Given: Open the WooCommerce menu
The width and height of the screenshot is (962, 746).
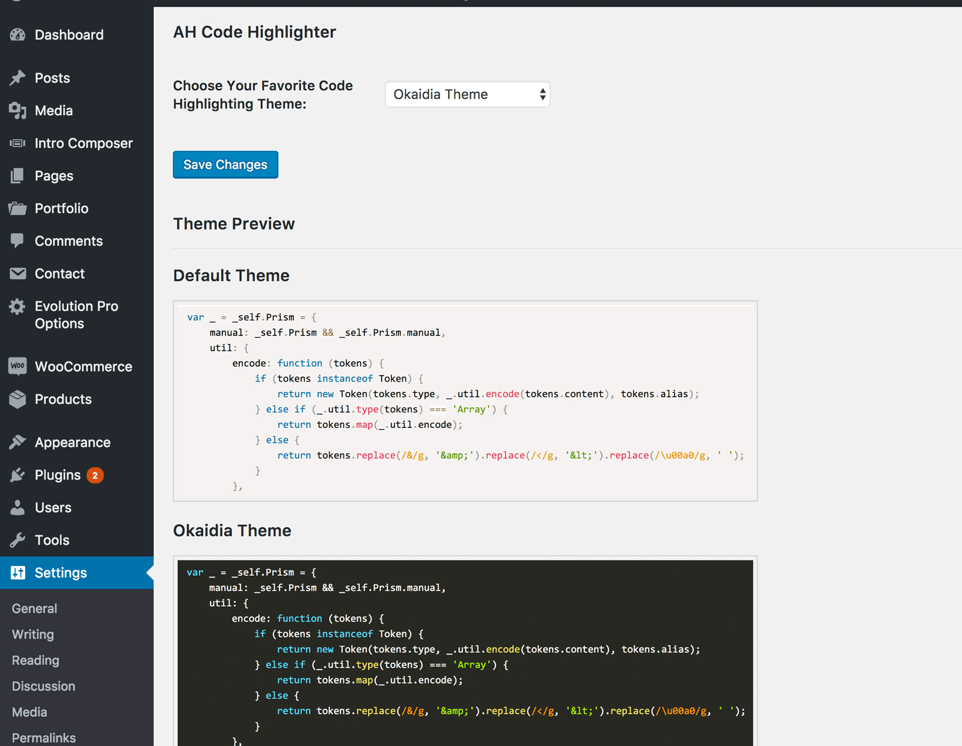Looking at the screenshot, I should [84, 367].
